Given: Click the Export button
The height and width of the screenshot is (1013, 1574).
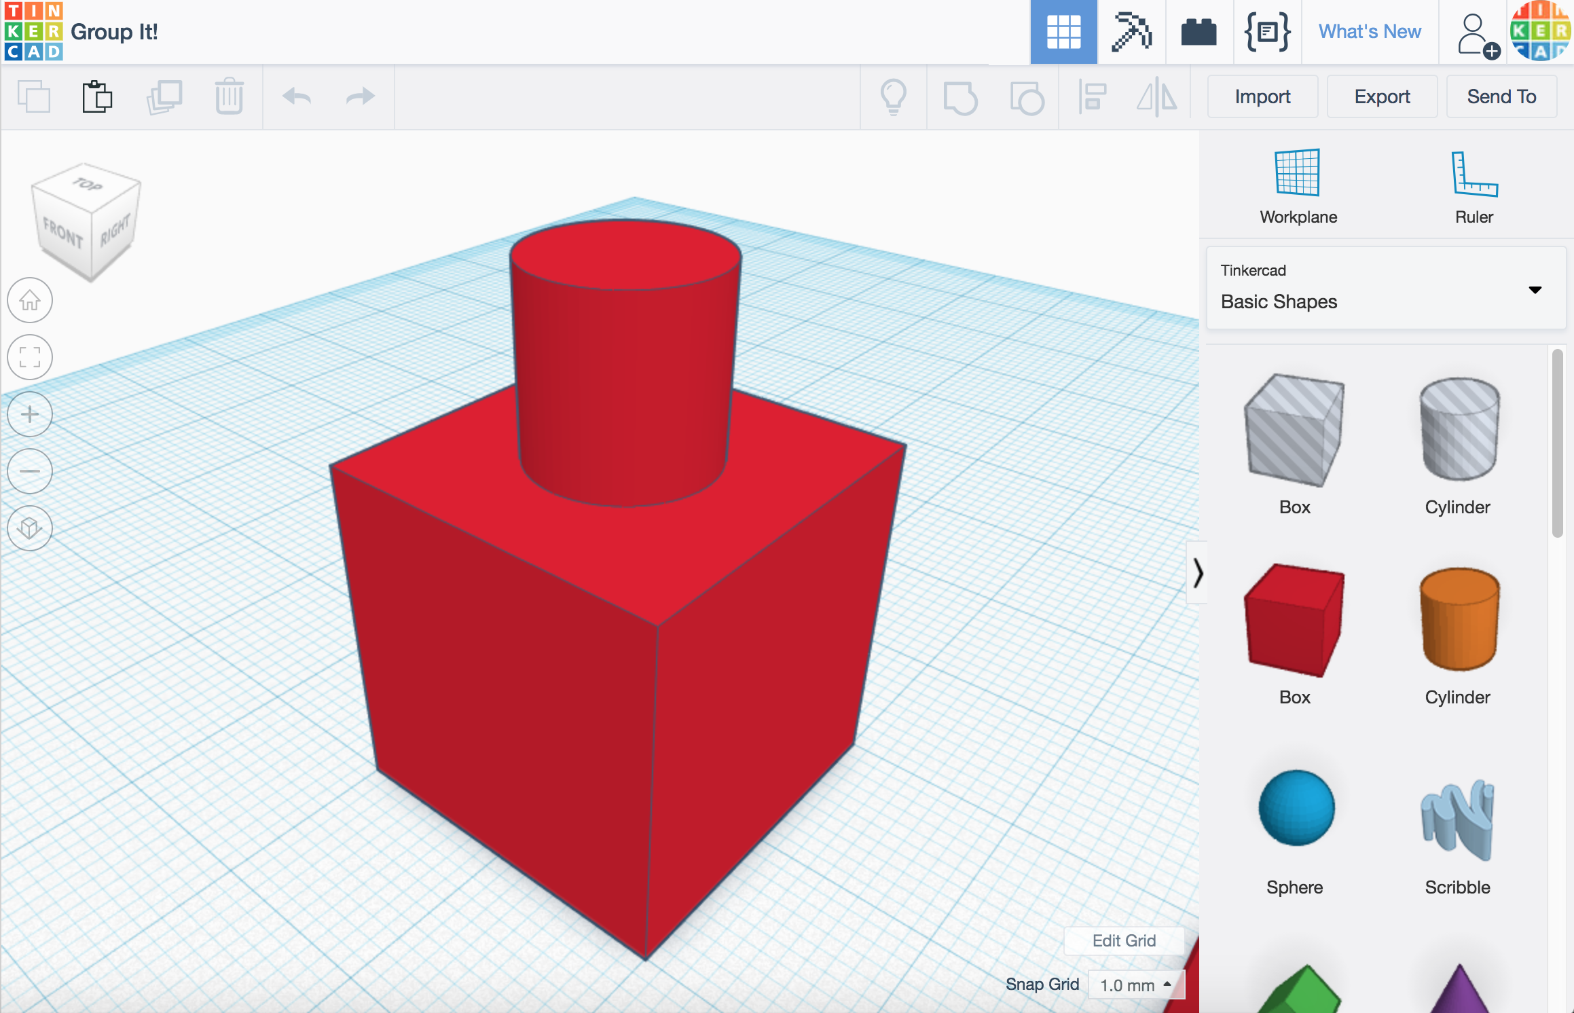Looking at the screenshot, I should [1382, 97].
